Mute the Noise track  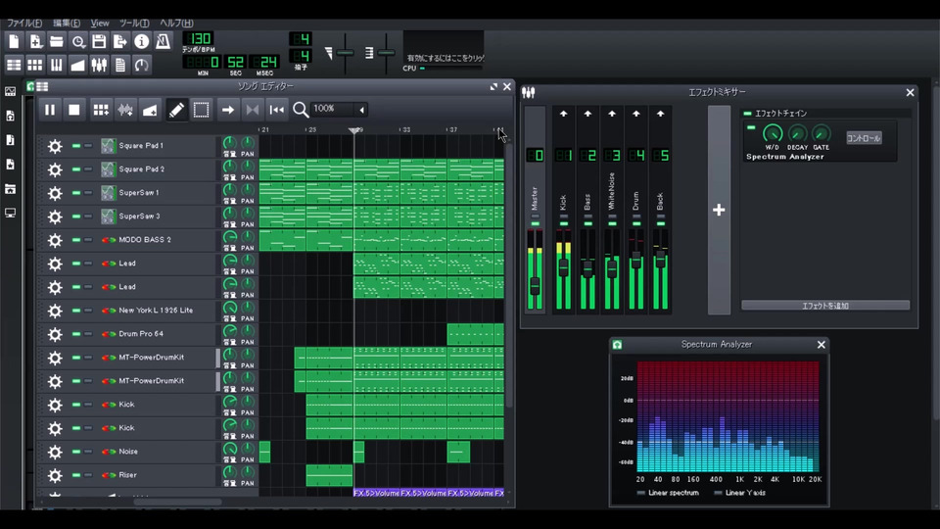pyautogui.click(x=76, y=452)
